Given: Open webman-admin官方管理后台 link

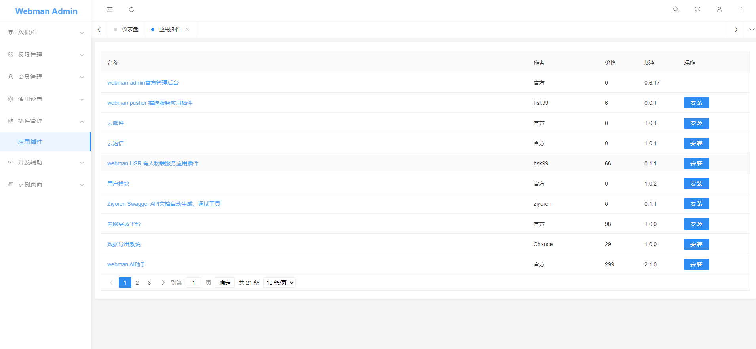Looking at the screenshot, I should click(x=143, y=83).
